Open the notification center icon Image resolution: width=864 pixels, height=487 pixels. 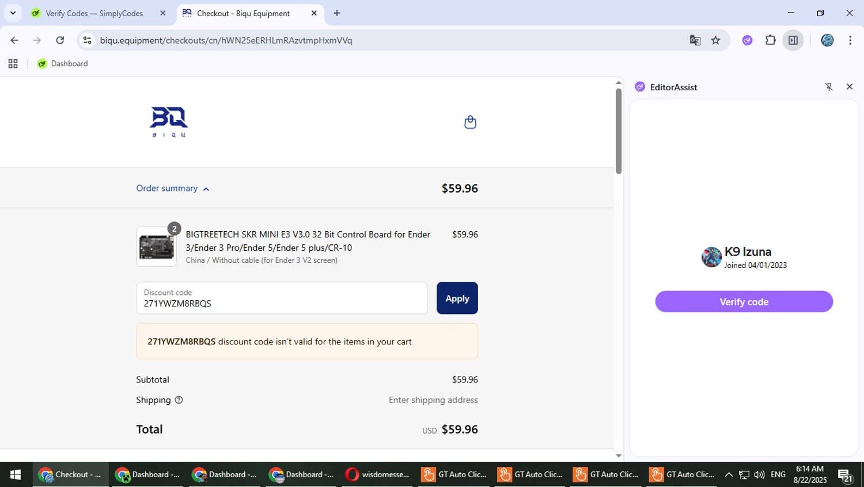(x=845, y=476)
